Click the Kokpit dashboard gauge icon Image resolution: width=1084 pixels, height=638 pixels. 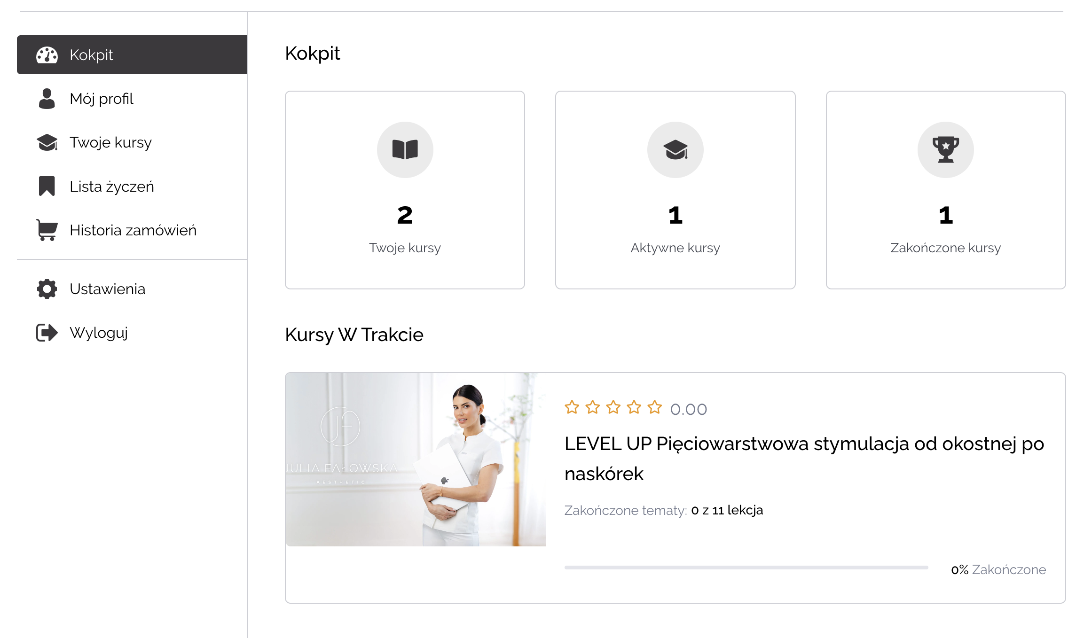click(x=47, y=55)
